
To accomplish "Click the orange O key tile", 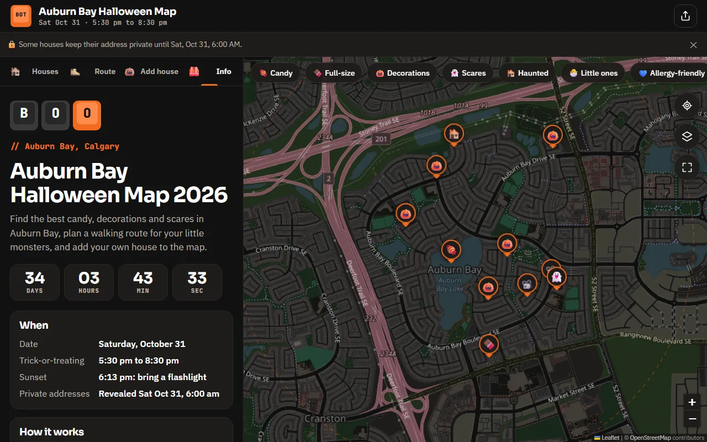I will click(x=87, y=115).
